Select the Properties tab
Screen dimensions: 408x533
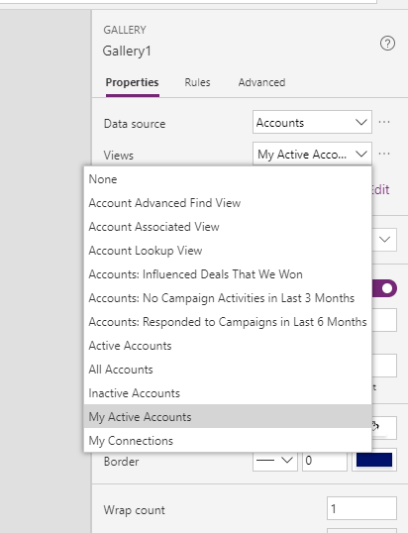[132, 82]
